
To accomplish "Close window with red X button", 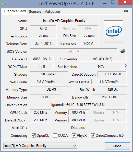I will (125, 2).
